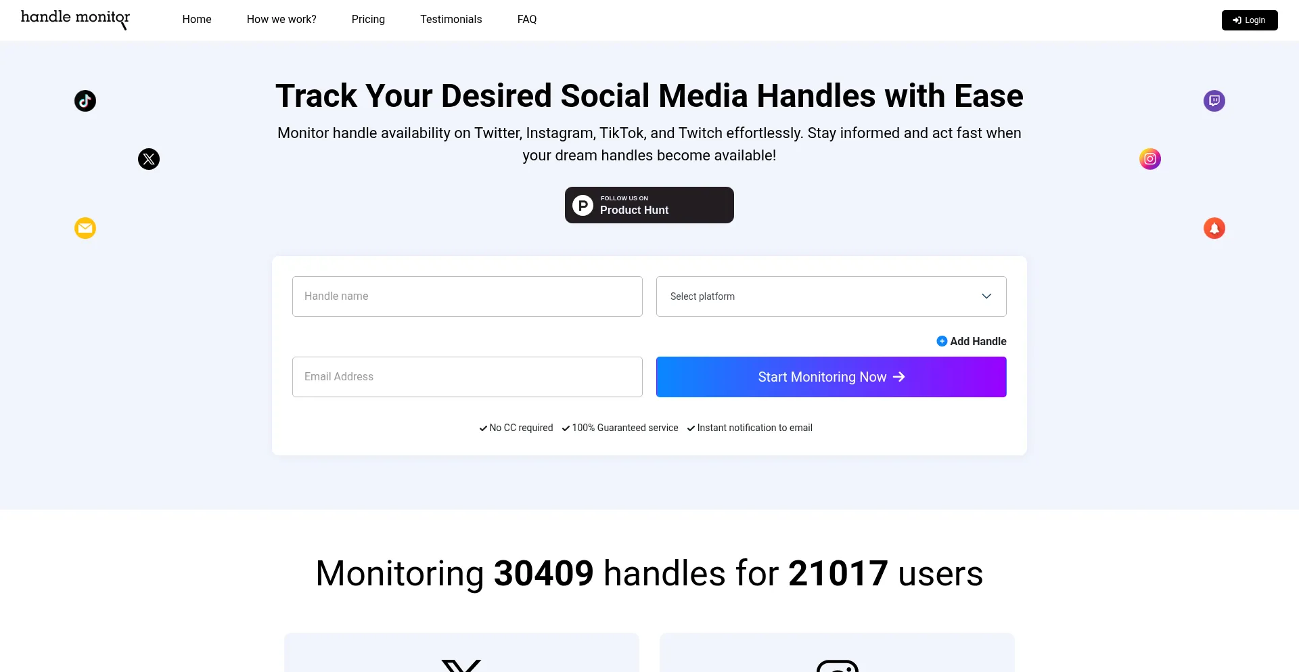Click Start Monitoring Now
1299x672 pixels.
tap(831, 376)
